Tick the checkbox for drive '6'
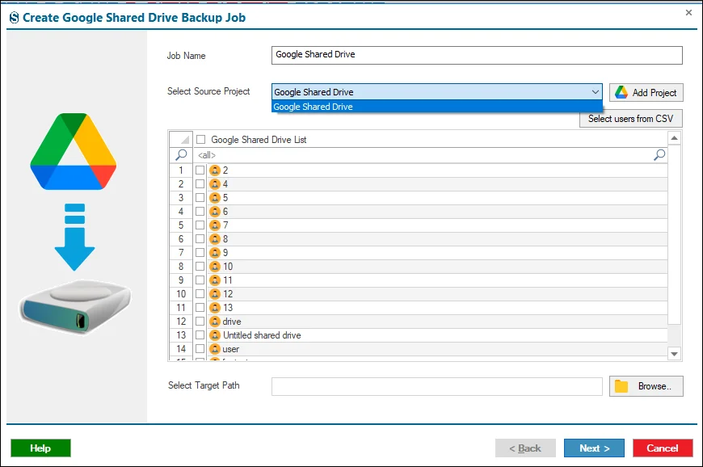703x467 pixels. point(200,212)
